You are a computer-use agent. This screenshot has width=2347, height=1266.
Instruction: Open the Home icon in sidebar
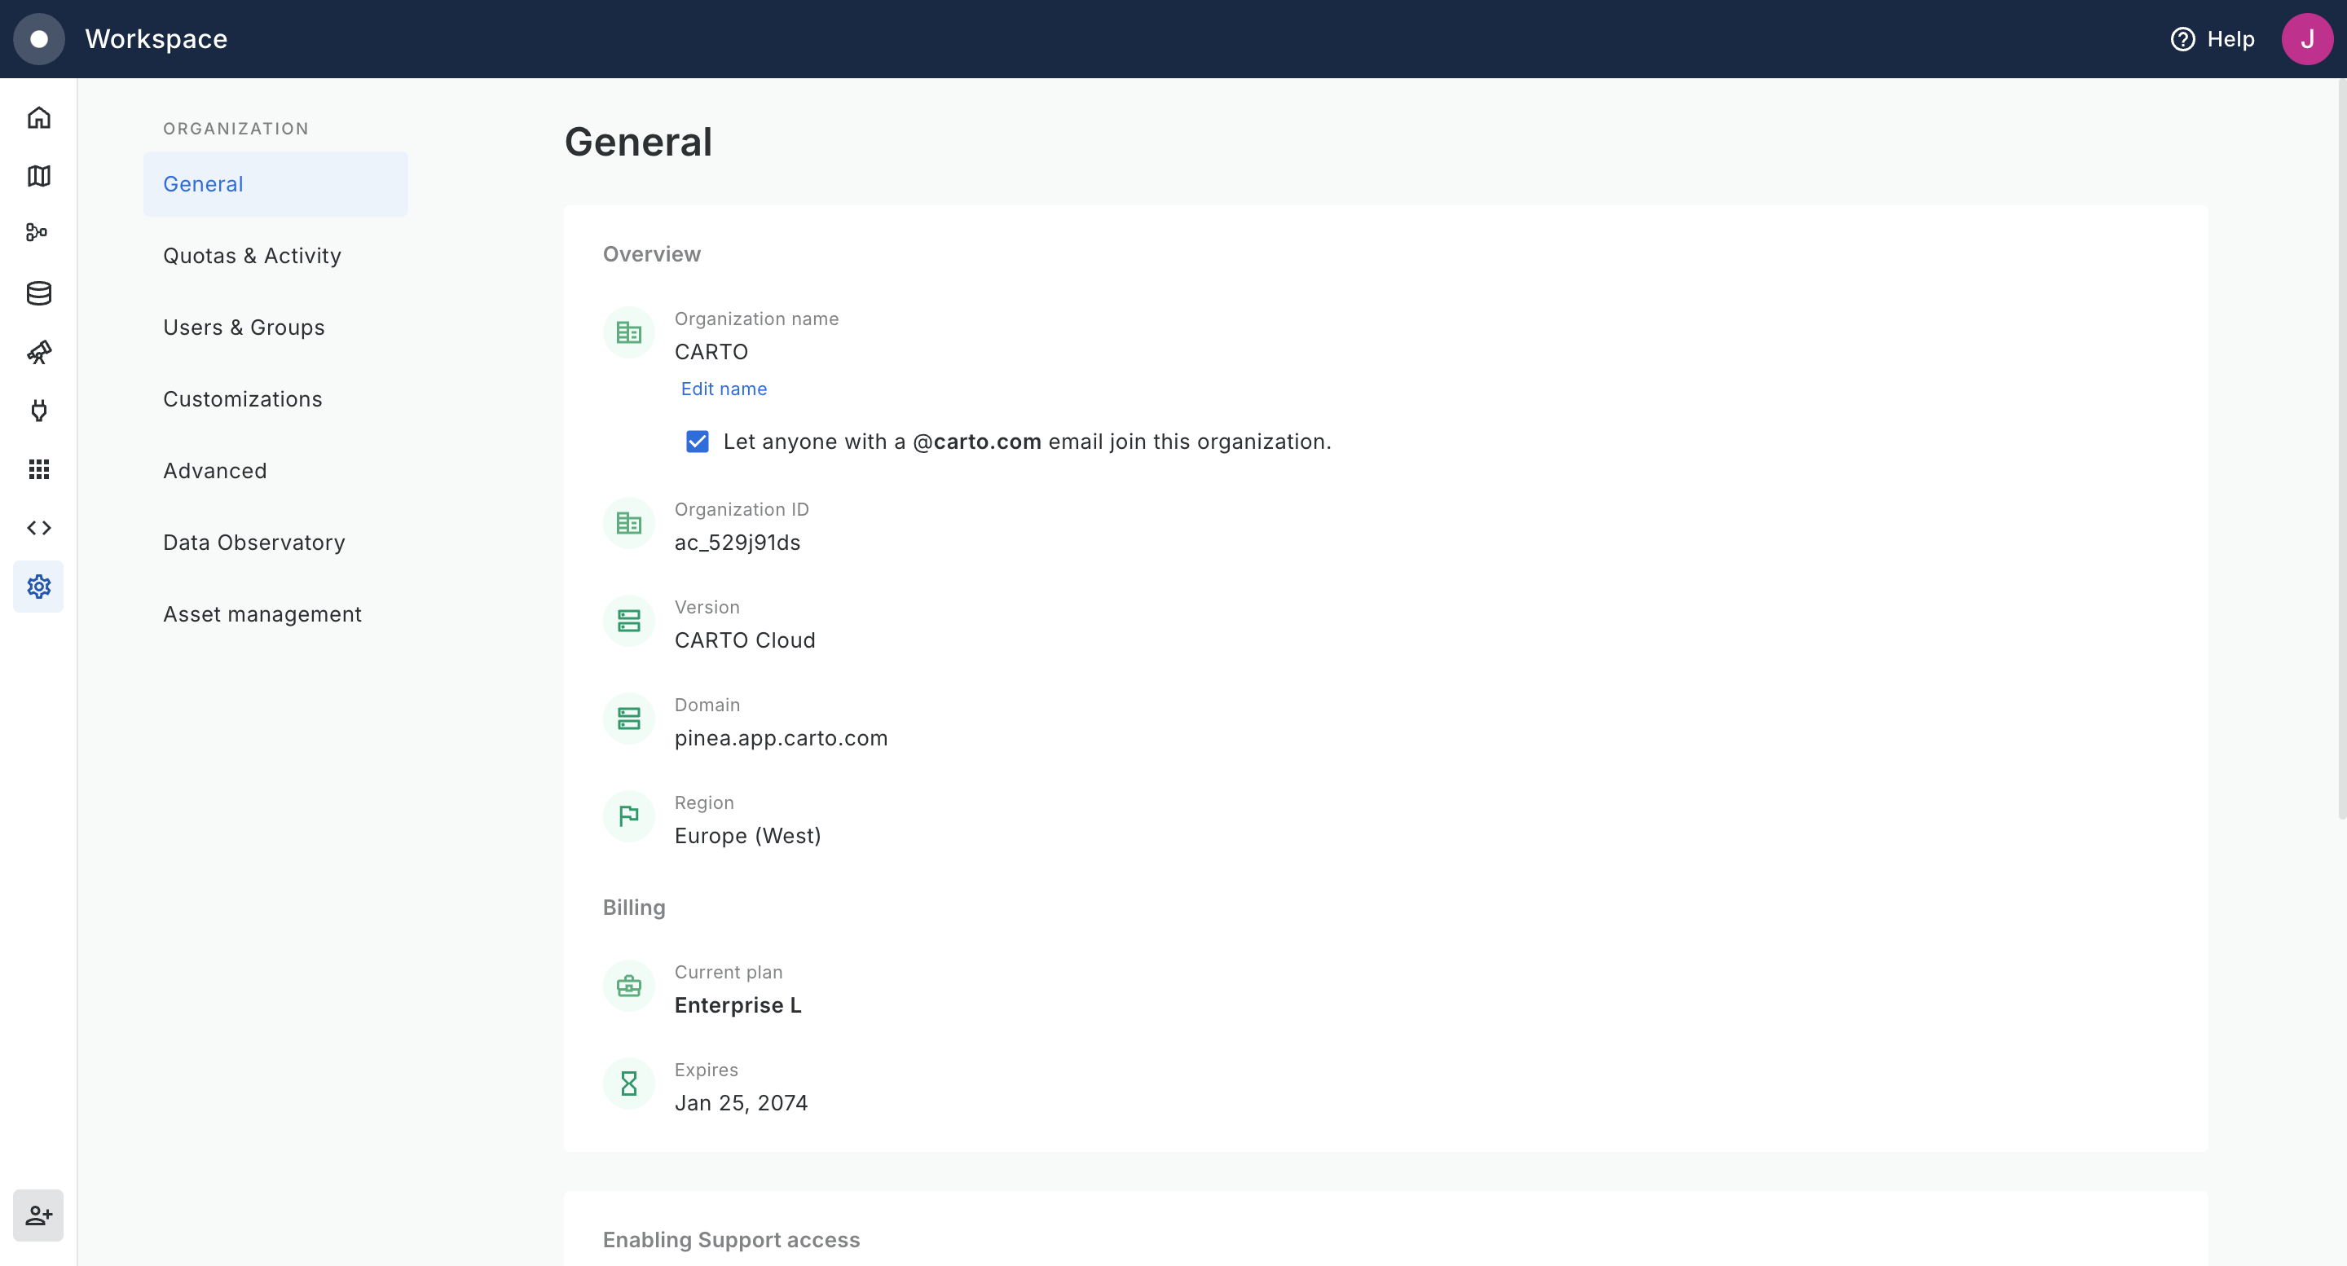38,117
